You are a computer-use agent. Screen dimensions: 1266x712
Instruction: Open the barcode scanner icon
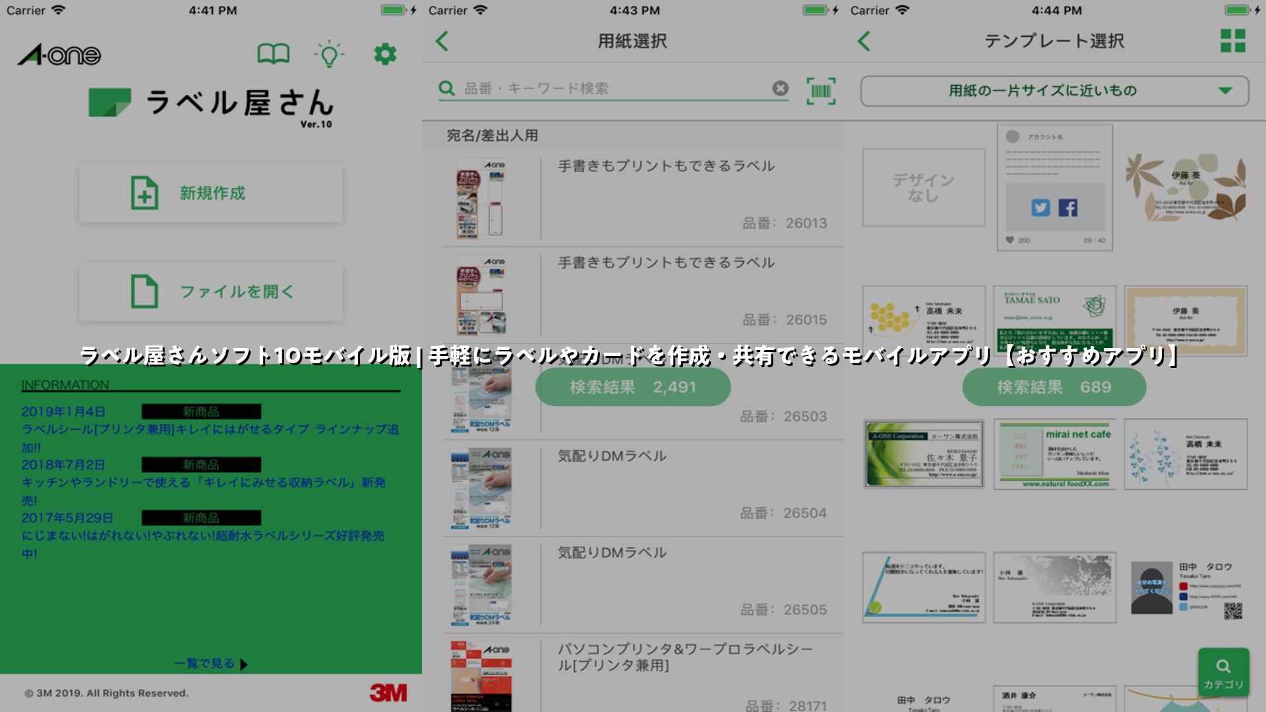pyautogui.click(x=821, y=91)
